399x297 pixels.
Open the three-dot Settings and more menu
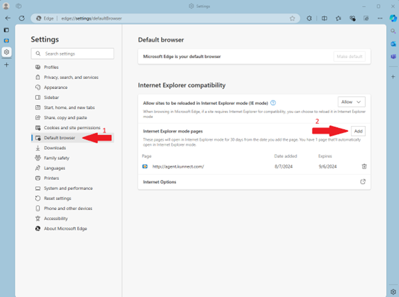(x=379, y=19)
